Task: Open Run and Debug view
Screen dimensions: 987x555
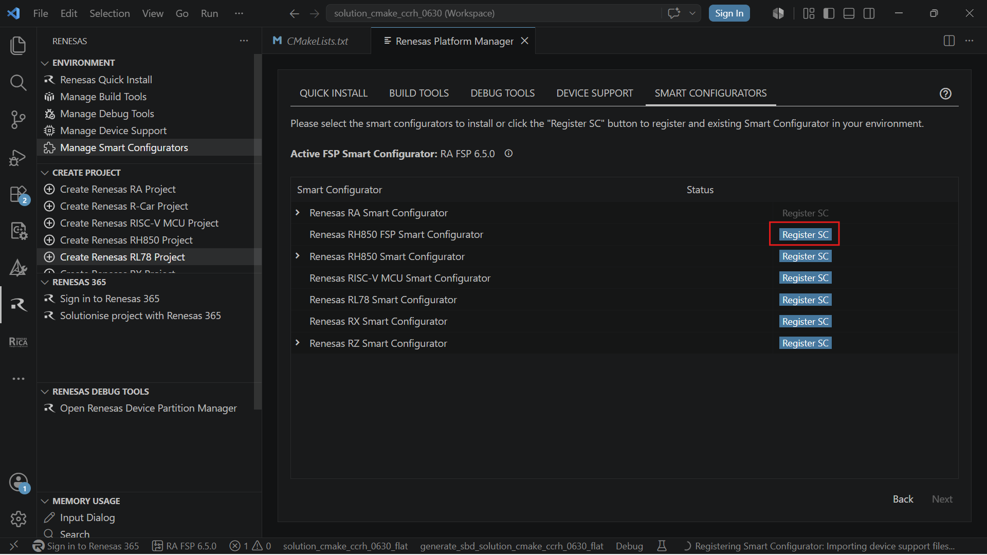Action: pyautogui.click(x=19, y=157)
